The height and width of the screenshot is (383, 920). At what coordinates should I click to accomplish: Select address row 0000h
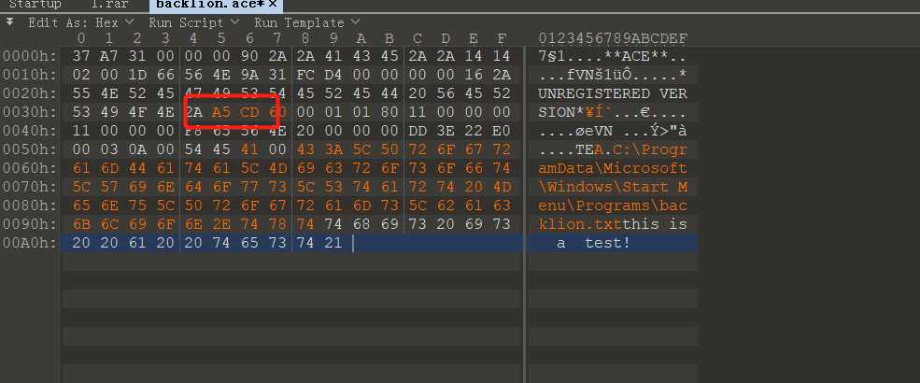pyautogui.click(x=30, y=56)
